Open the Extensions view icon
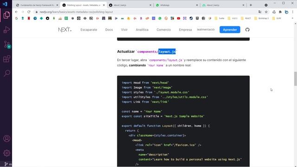Screen dimensions: 297x167 click(x=6, y=59)
